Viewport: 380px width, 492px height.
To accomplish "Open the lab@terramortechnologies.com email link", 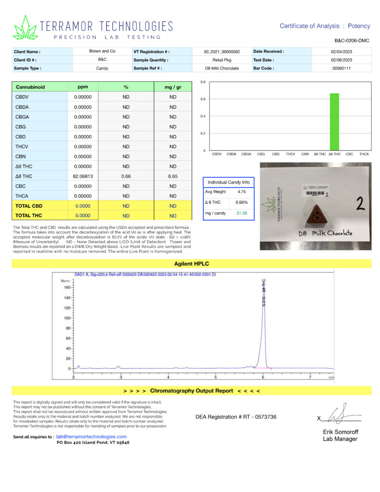I will pos(91,436).
